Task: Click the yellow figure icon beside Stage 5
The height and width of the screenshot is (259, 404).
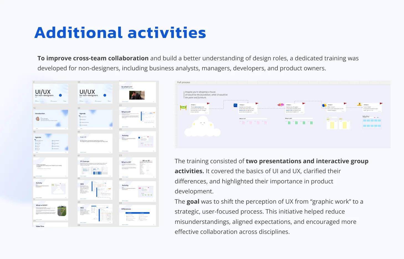Action: click(x=359, y=104)
